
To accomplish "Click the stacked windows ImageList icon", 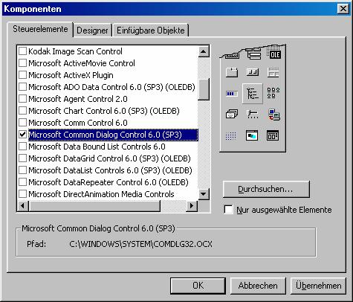I will [x=232, y=114].
